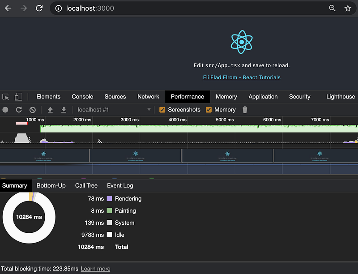This screenshot has width=358, height=274.
Task: Toggle the Screenshots checkbox
Action: coord(162,110)
